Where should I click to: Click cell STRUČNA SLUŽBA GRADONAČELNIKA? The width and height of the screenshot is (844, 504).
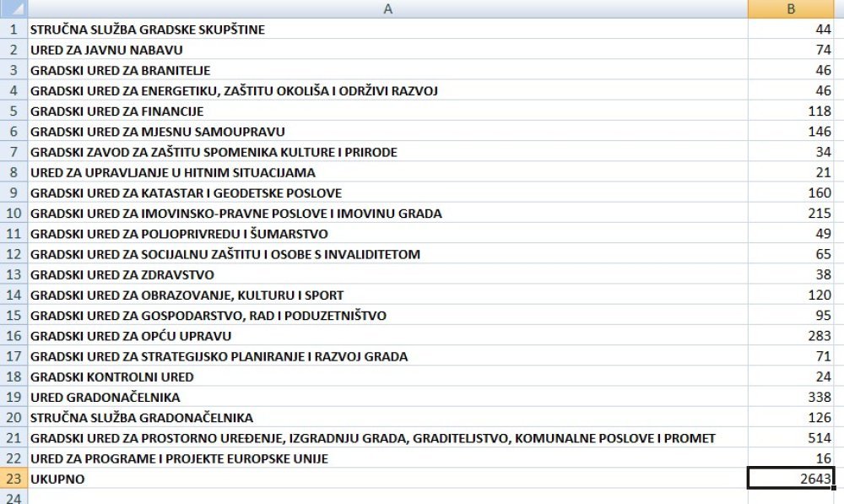tap(387, 417)
